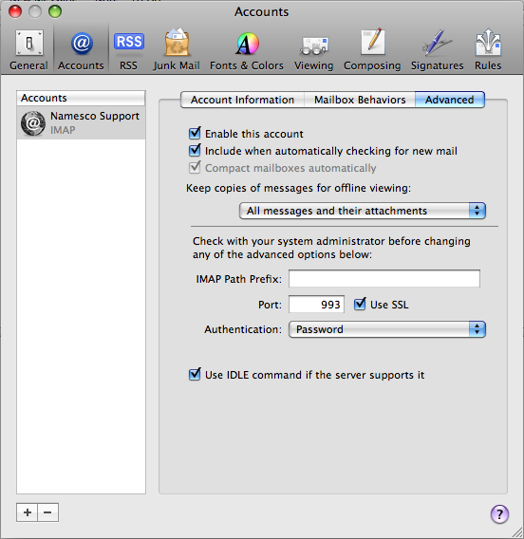Remove selected account with minus button
524x539 pixels.
(x=47, y=512)
